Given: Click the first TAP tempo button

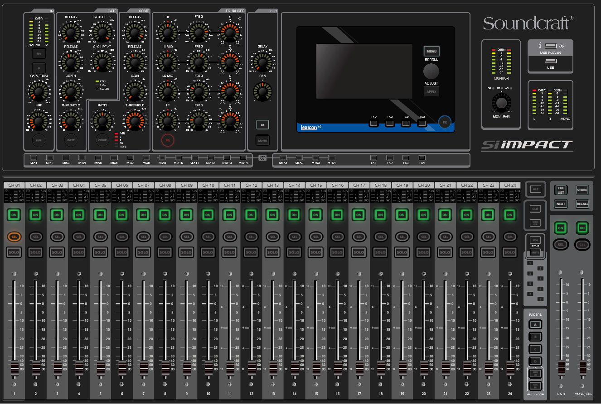Looking at the screenshot, I should coord(373,122).
